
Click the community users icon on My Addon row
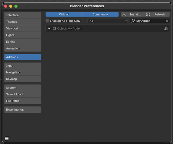point(166,29)
